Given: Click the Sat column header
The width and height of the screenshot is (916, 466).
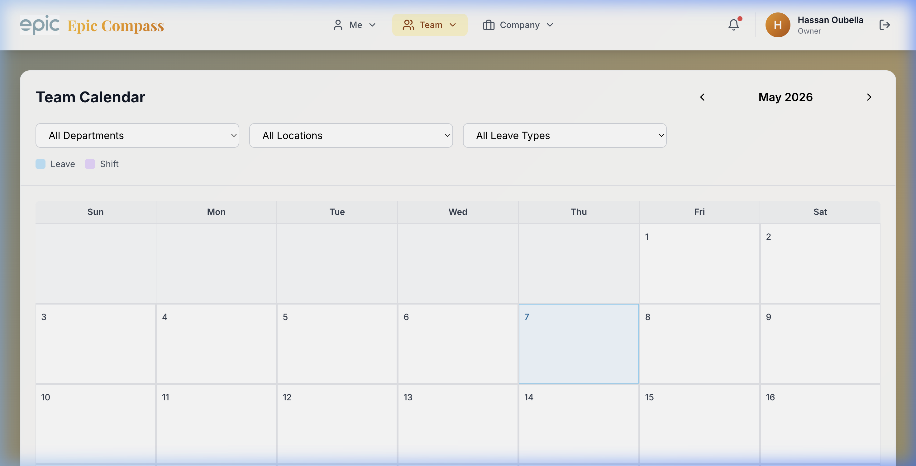Looking at the screenshot, I should click(x=820, y=212).
